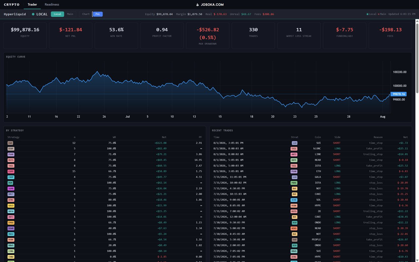The height and width of the screenshot is (262, 419).
Task: Click the CHND strategy badge
Action: (11, 257)
